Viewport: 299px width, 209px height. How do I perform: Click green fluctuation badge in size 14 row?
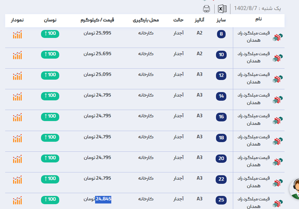point(50,96)
